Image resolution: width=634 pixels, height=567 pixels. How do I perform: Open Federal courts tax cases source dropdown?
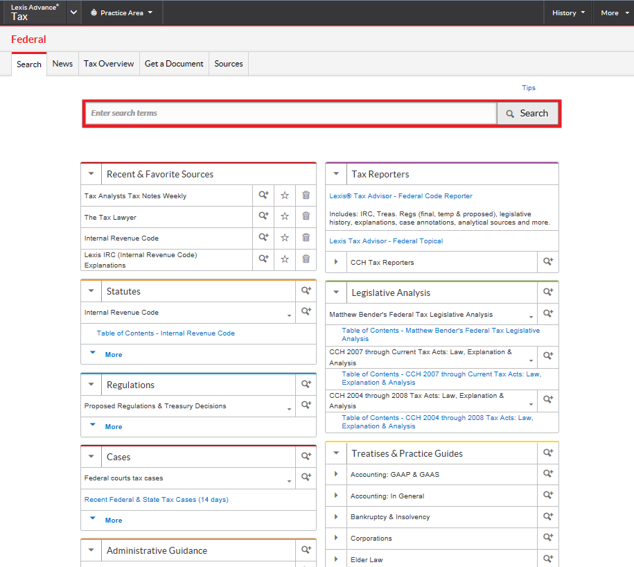(x=289, y=481)
